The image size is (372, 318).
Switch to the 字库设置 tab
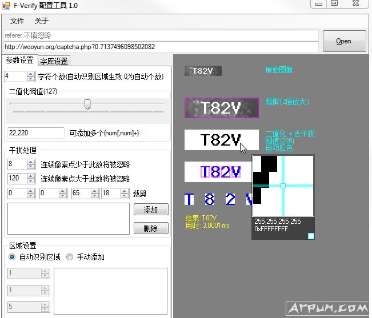pos(54,61)
